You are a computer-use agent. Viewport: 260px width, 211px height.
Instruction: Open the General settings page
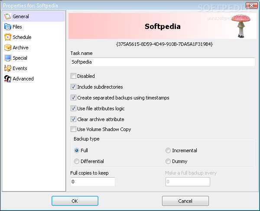coord(34,16)
